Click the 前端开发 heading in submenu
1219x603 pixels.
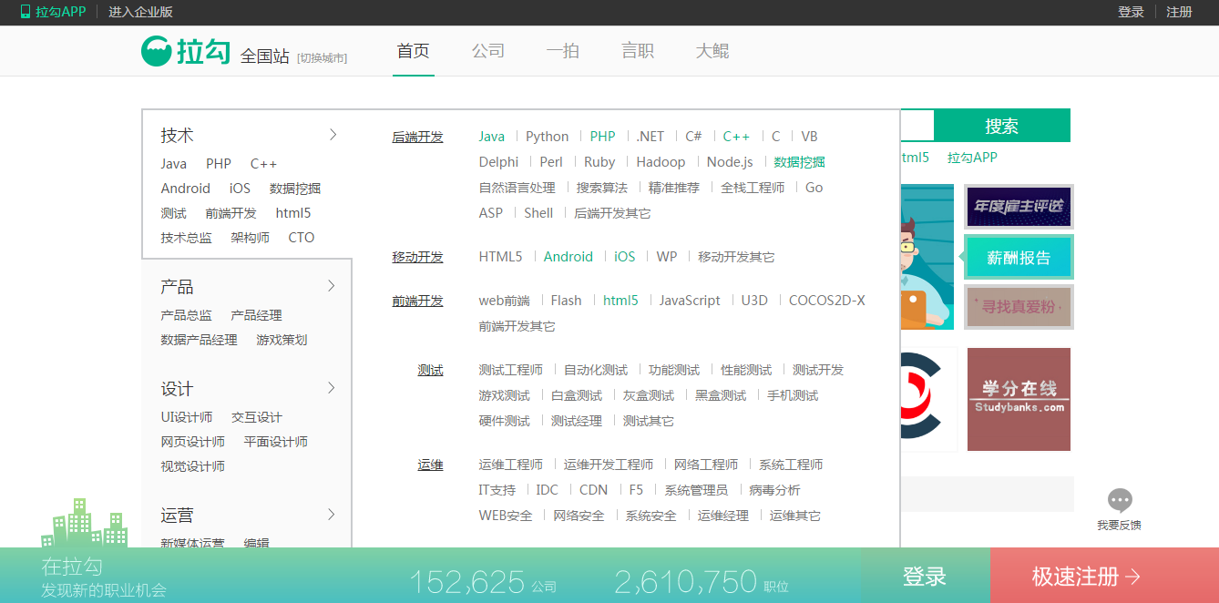[417, 301]
